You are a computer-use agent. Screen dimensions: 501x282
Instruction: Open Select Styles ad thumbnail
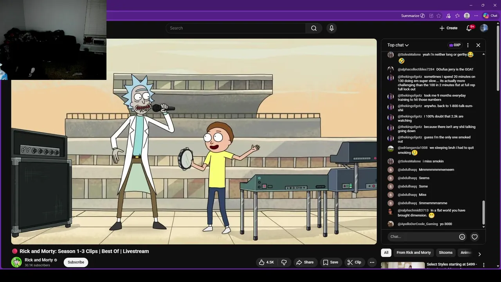(403, 266)
